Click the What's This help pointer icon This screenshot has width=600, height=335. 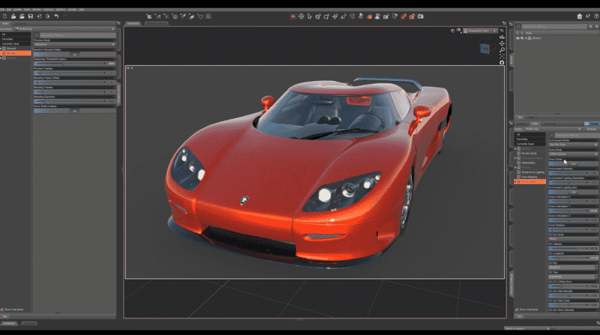point(588,16)
